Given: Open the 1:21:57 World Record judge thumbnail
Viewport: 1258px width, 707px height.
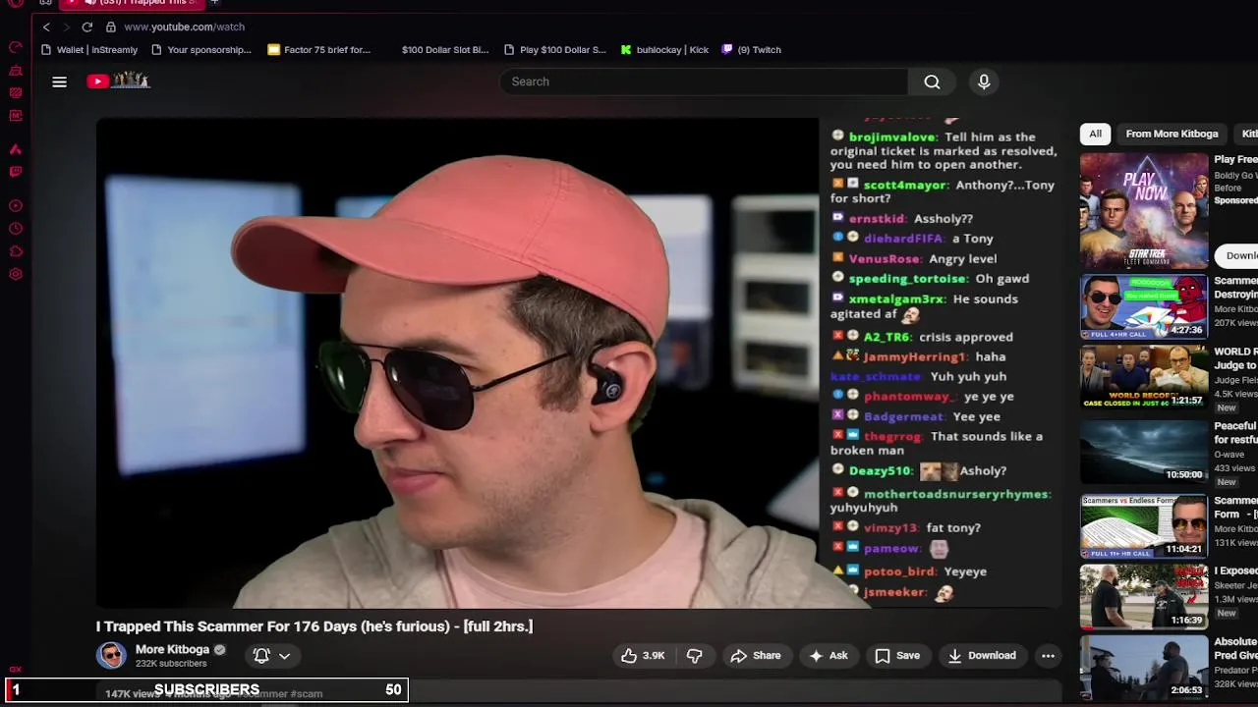Looking at the screenshot, I should tap(1144, 377).
